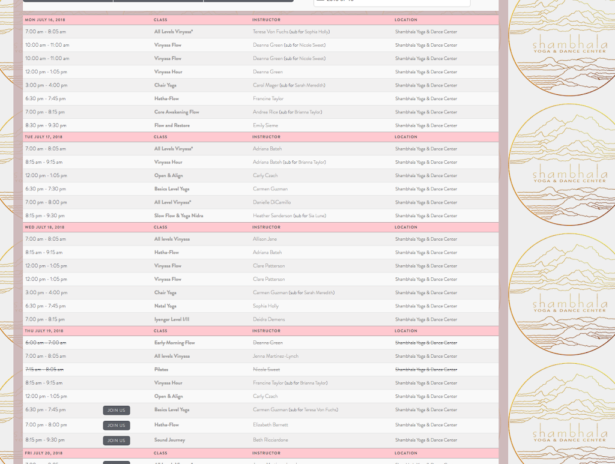Click the MON JULY 16, 2018 date header

click(45, 20)
